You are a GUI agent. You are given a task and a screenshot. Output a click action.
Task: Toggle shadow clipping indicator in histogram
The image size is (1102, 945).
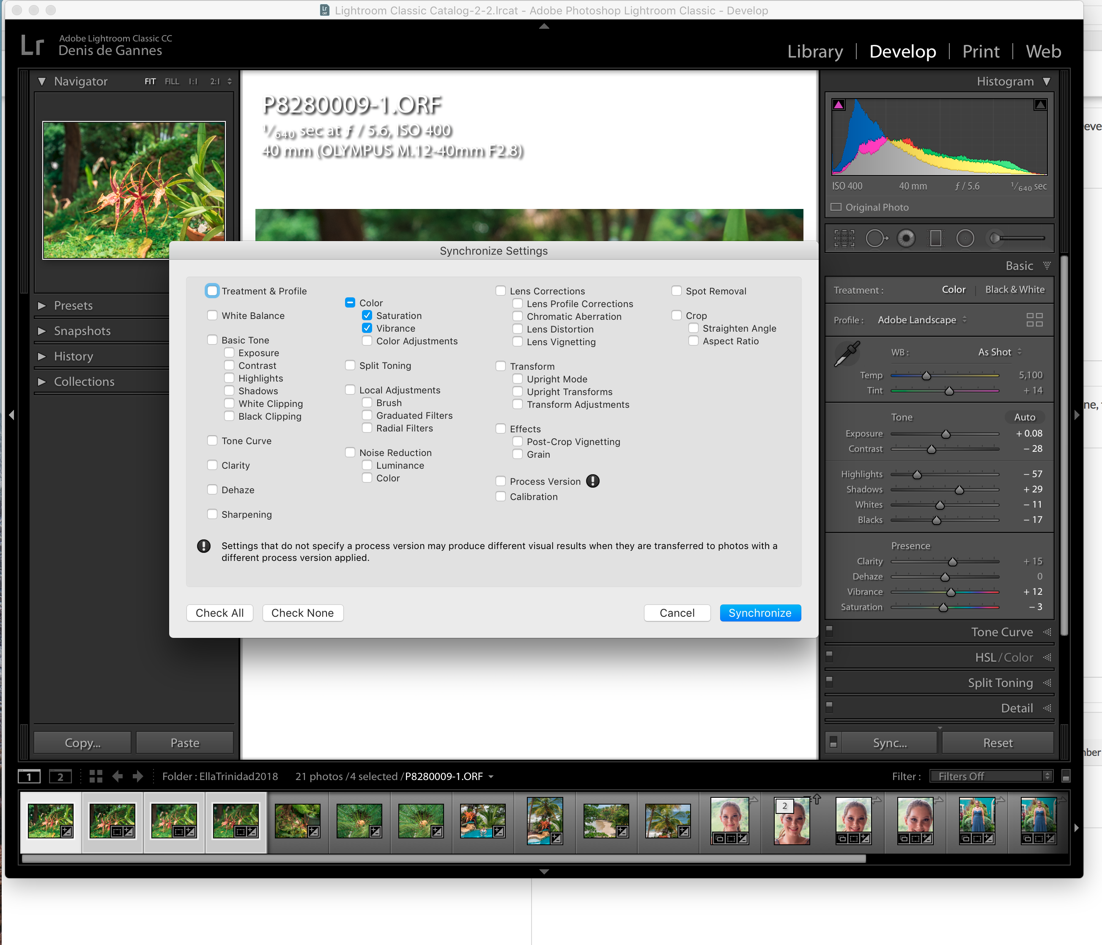(839, 105)
